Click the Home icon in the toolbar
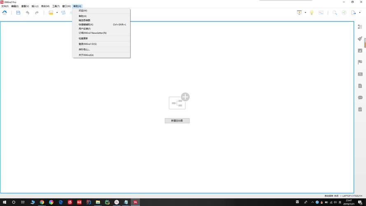366x206 pixels. [x=5, y=13]
